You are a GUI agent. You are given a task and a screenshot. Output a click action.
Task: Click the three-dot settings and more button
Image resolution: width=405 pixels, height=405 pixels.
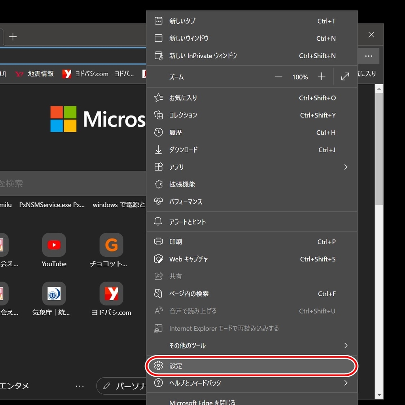point(369,56)
